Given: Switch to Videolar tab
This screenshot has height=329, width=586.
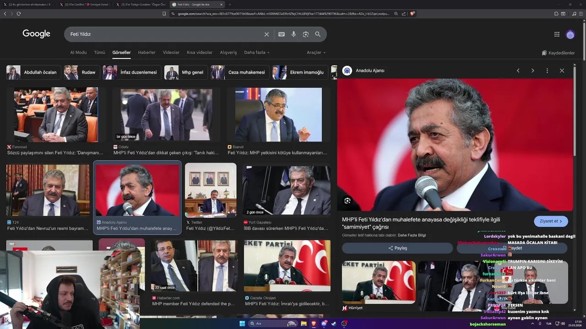Looking at the screenshot, I should 171,53.
